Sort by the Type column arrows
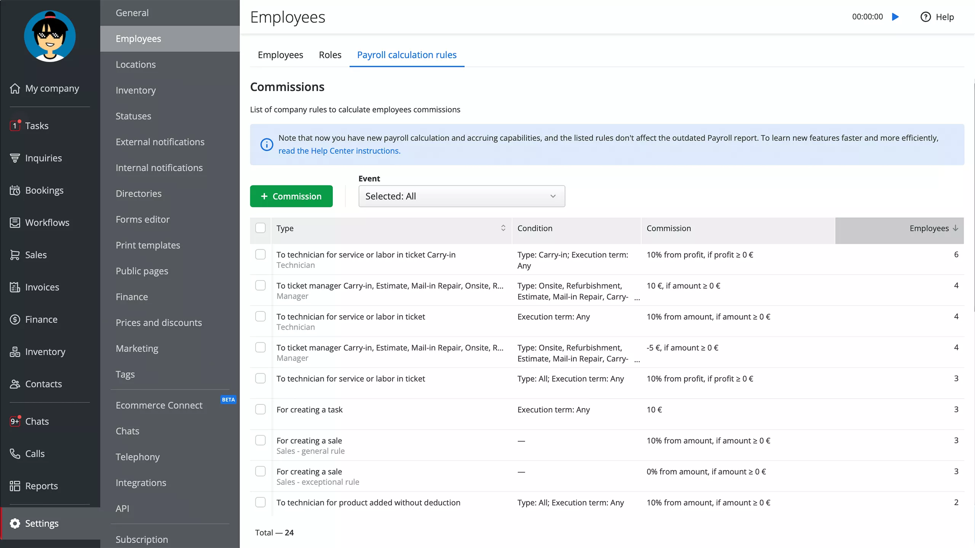This screenshot has width=975, height=548. pyautogui.click(x=503, y=228)
